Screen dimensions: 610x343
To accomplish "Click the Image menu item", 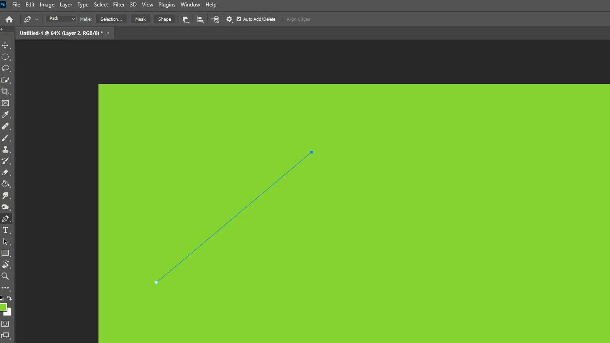I will point(47,4).
